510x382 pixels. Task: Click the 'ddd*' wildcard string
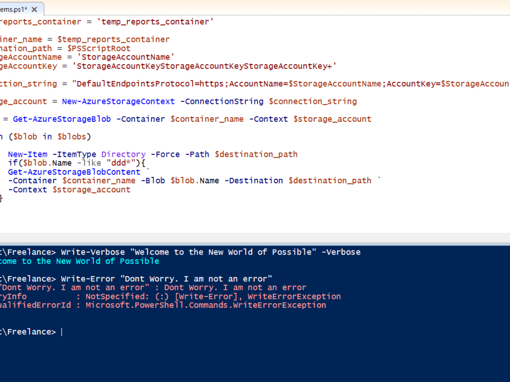(x=121, y=162)
